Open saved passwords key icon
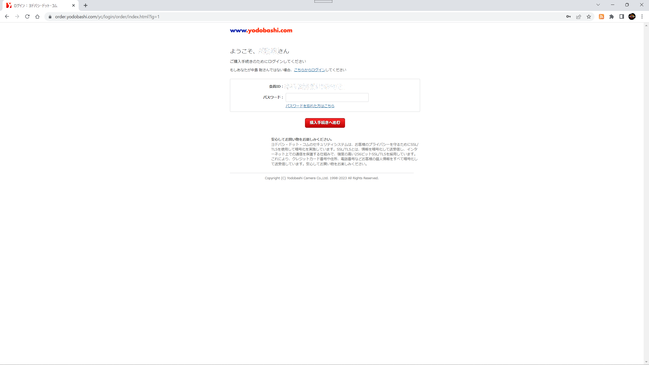Viewport: 649px width, 365px height. pyautogui.click(x=568, y=17)
